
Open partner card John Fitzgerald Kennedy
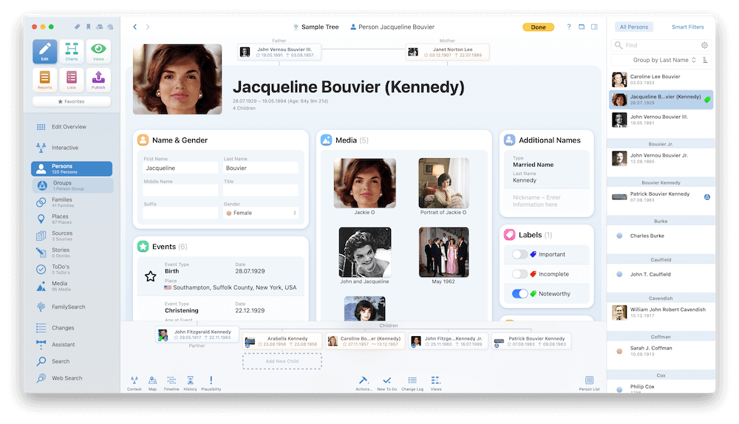coord(197,335)
